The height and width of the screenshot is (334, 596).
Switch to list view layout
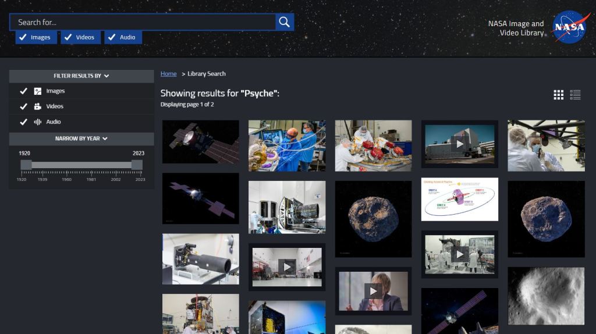pyautogui.click(x=576, y=95)
